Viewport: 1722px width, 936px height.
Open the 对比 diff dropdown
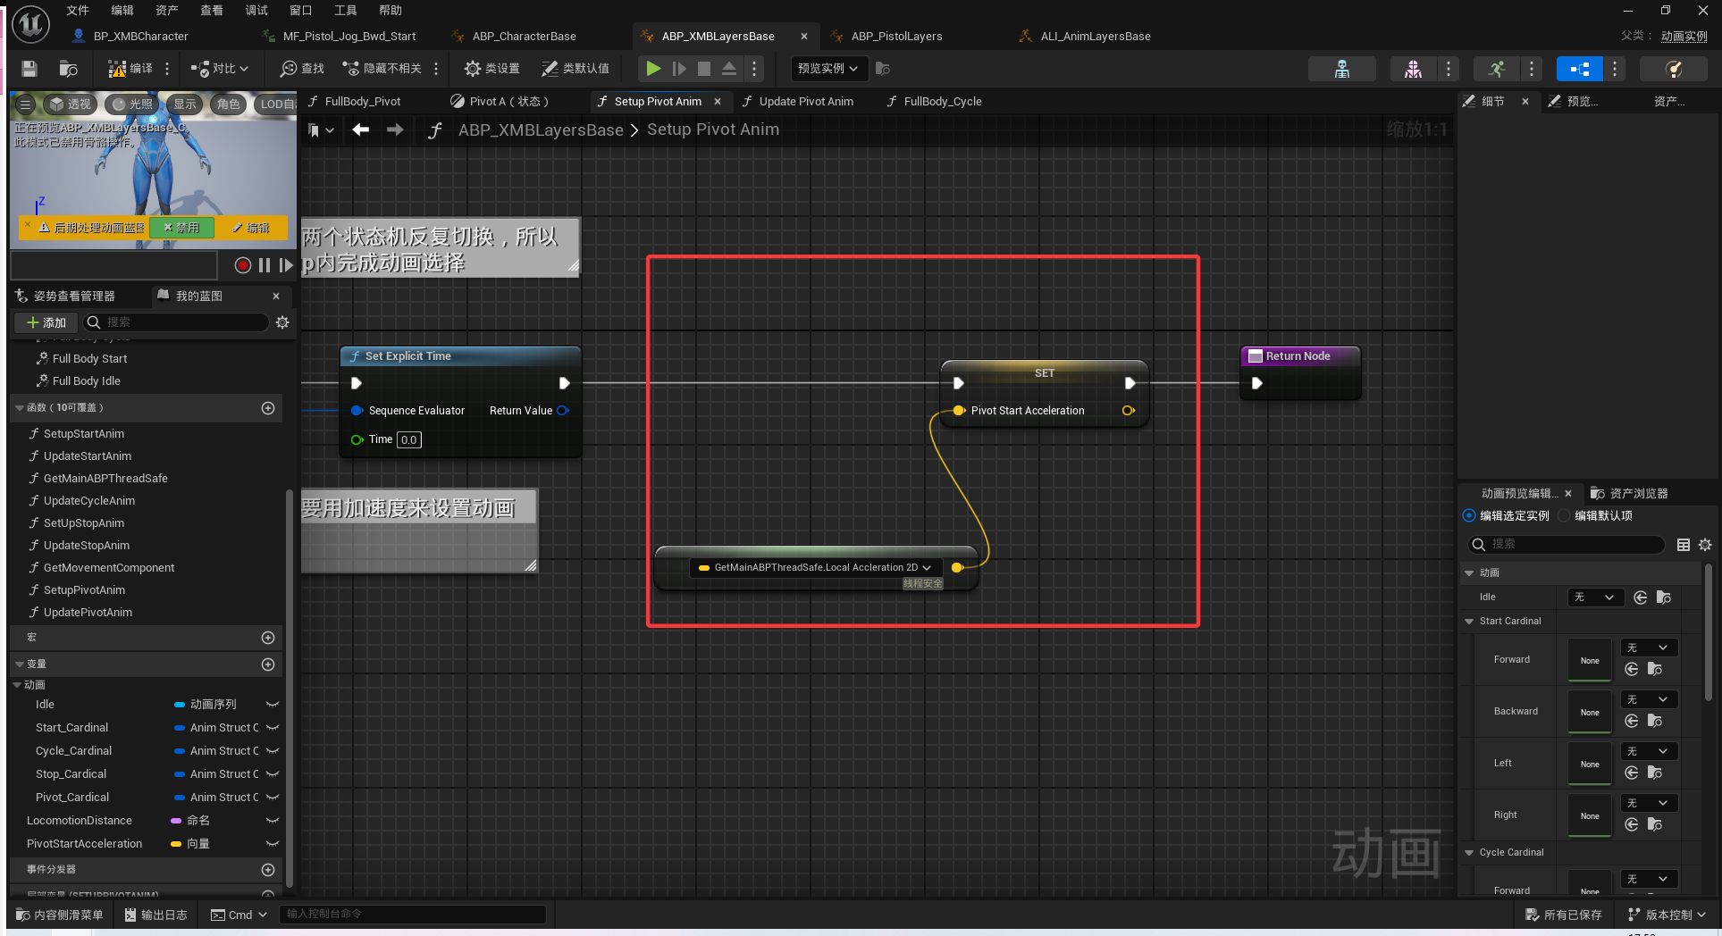(220, 69)
